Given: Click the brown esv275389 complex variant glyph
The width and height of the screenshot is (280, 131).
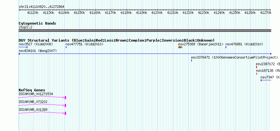Looking at the screenshot, I should 180,47.
